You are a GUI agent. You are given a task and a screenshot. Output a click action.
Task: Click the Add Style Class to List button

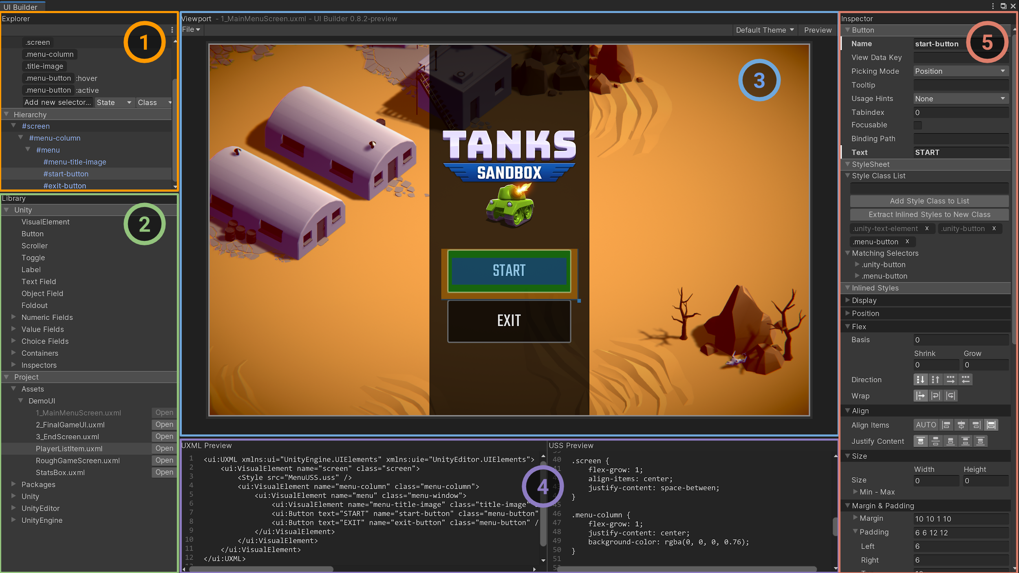click(929, 201)
